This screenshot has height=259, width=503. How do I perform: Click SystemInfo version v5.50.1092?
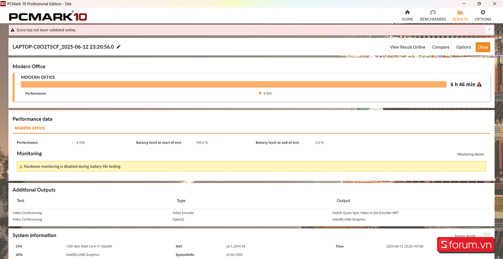(x=234, y=254)
